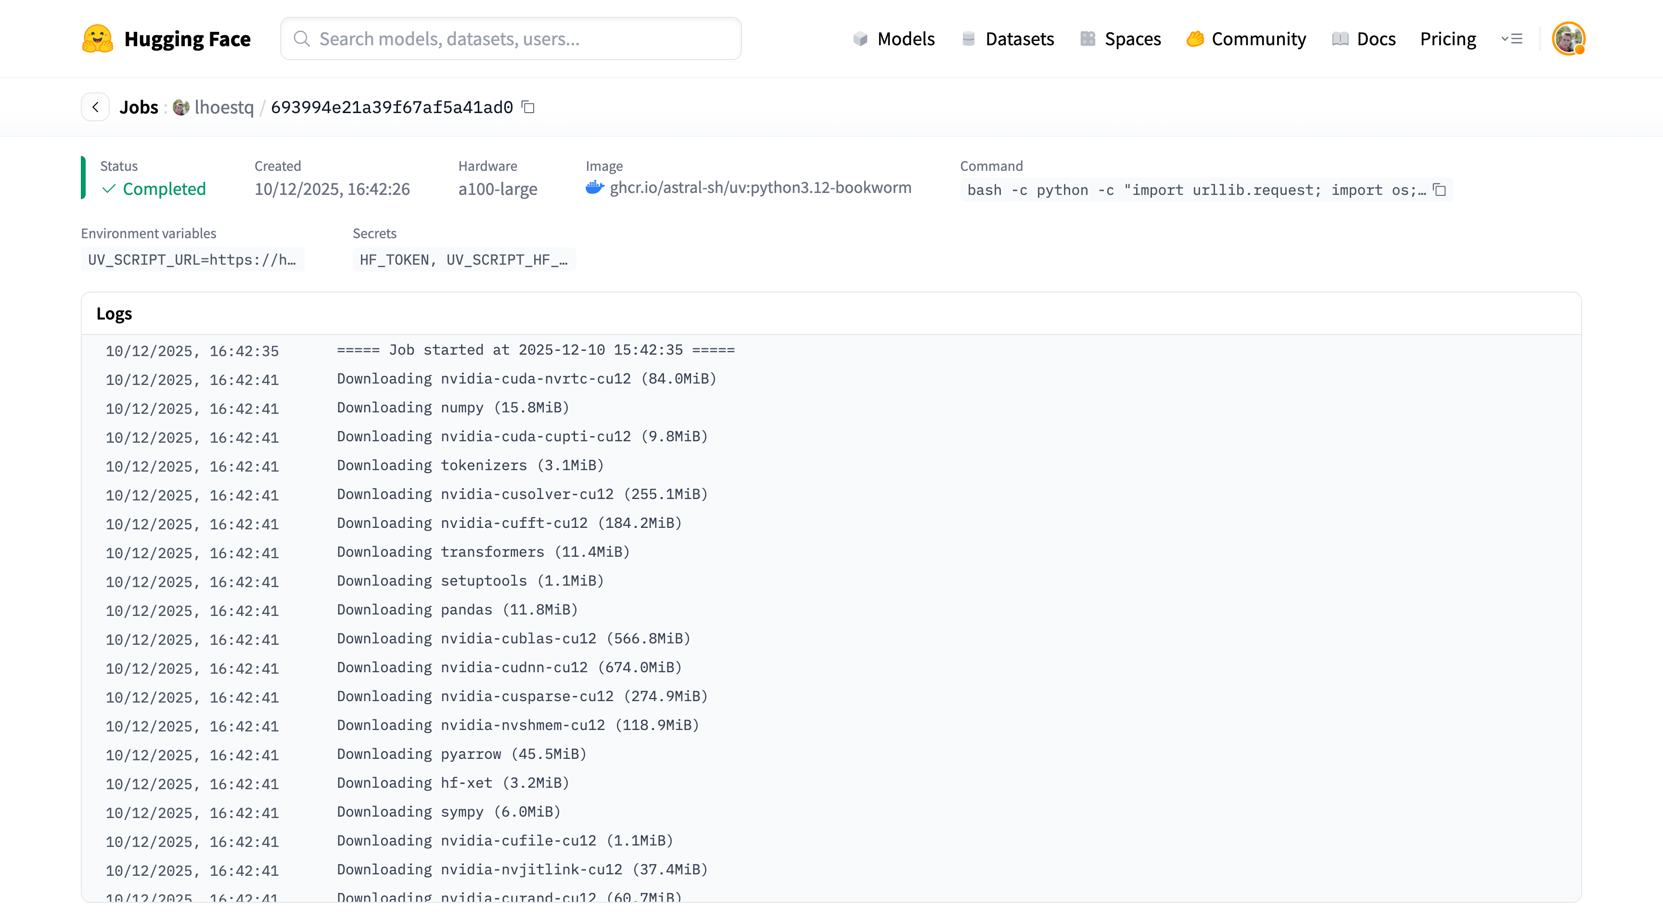
Task: Open the user profile avatar menu
Action: [x=1568, y=39]
